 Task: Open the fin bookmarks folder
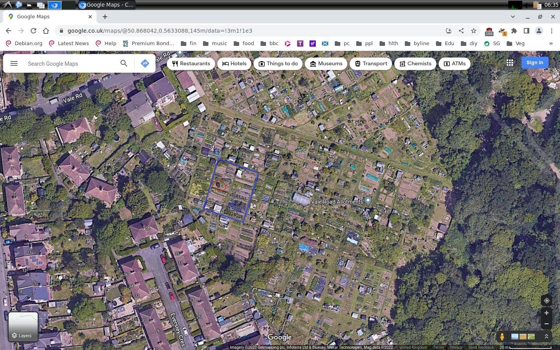tap(189, 43)
